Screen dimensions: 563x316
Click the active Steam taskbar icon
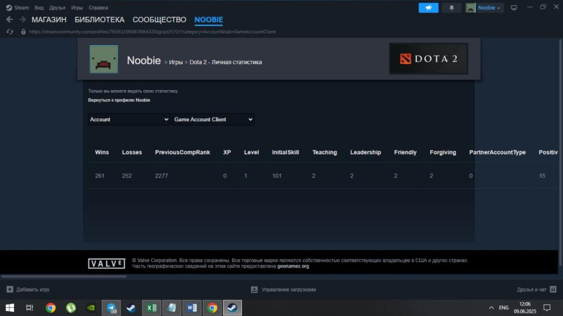coord(232,307)
